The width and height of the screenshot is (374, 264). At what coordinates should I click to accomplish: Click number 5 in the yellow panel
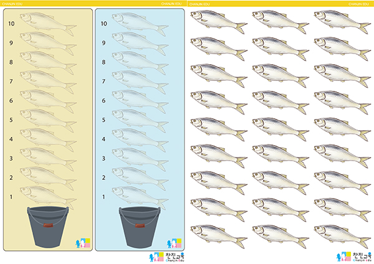11,120
